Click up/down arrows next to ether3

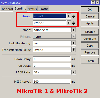point(73,23)
